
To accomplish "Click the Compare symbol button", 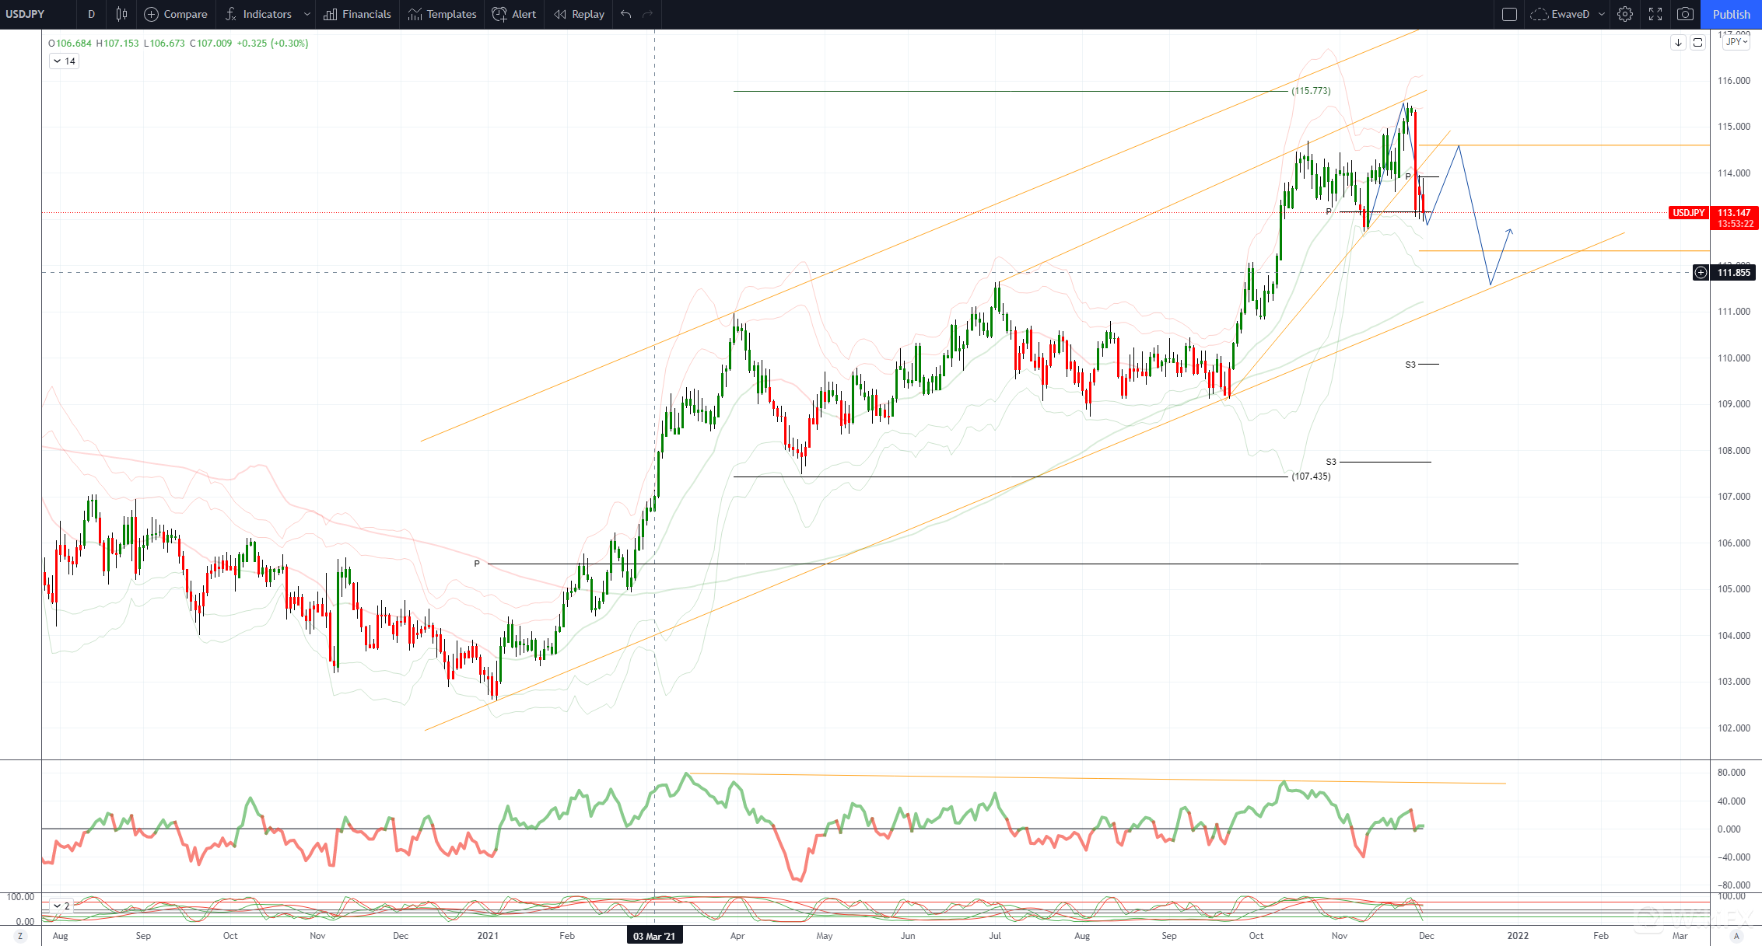I will 176,14.
